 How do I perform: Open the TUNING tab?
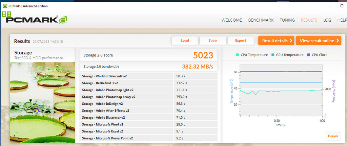click(287, 20)
